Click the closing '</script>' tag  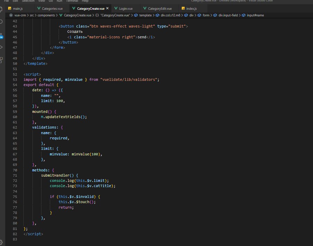click(33, 234)
